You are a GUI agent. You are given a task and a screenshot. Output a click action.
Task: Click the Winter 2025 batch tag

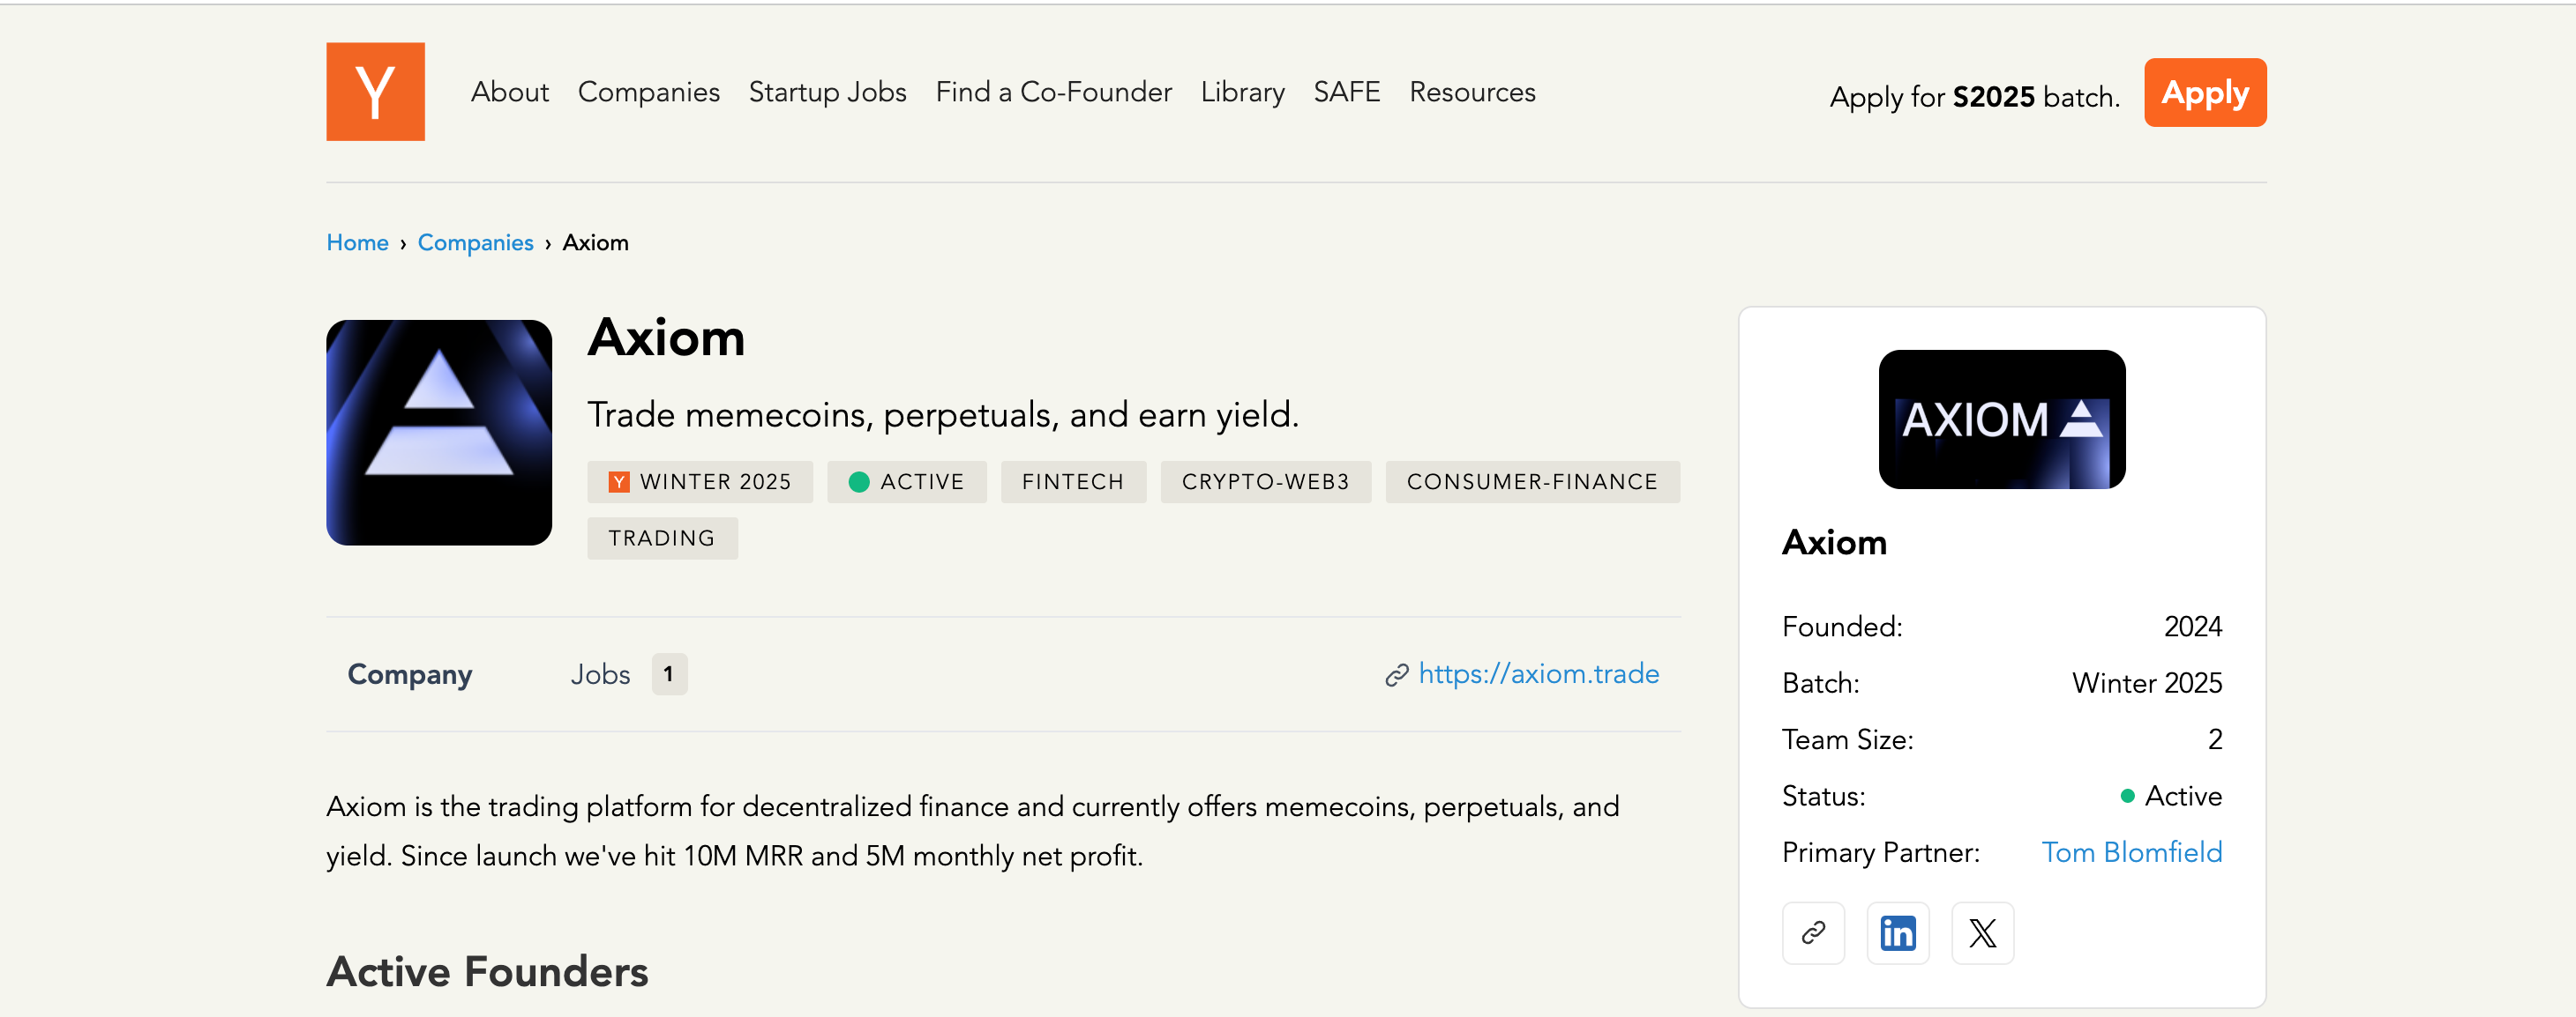tap(700, 481)
